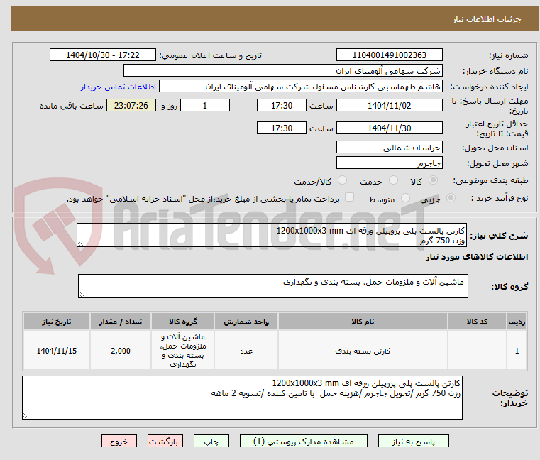This screenshot has width=540, height=460.
Task: Click the گروه کالا text area
Action: (x=272, y=286)
